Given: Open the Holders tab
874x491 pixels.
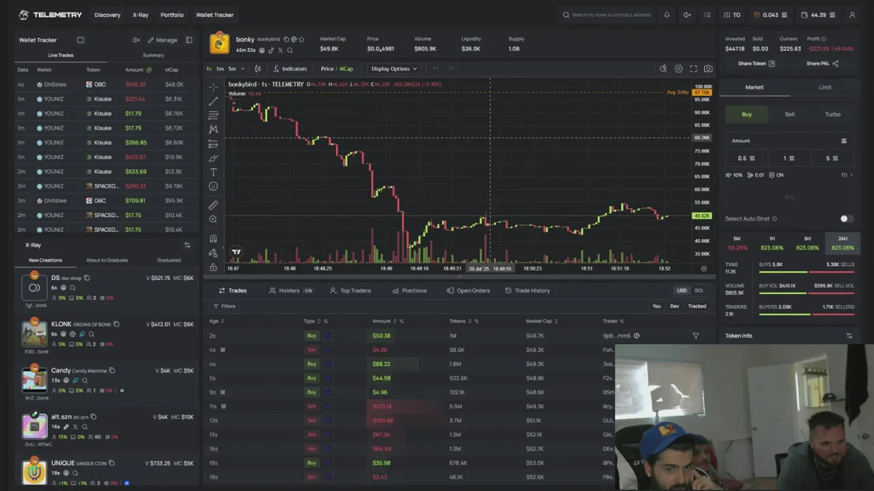Looking at the screenshot, I should click(291, 291).
